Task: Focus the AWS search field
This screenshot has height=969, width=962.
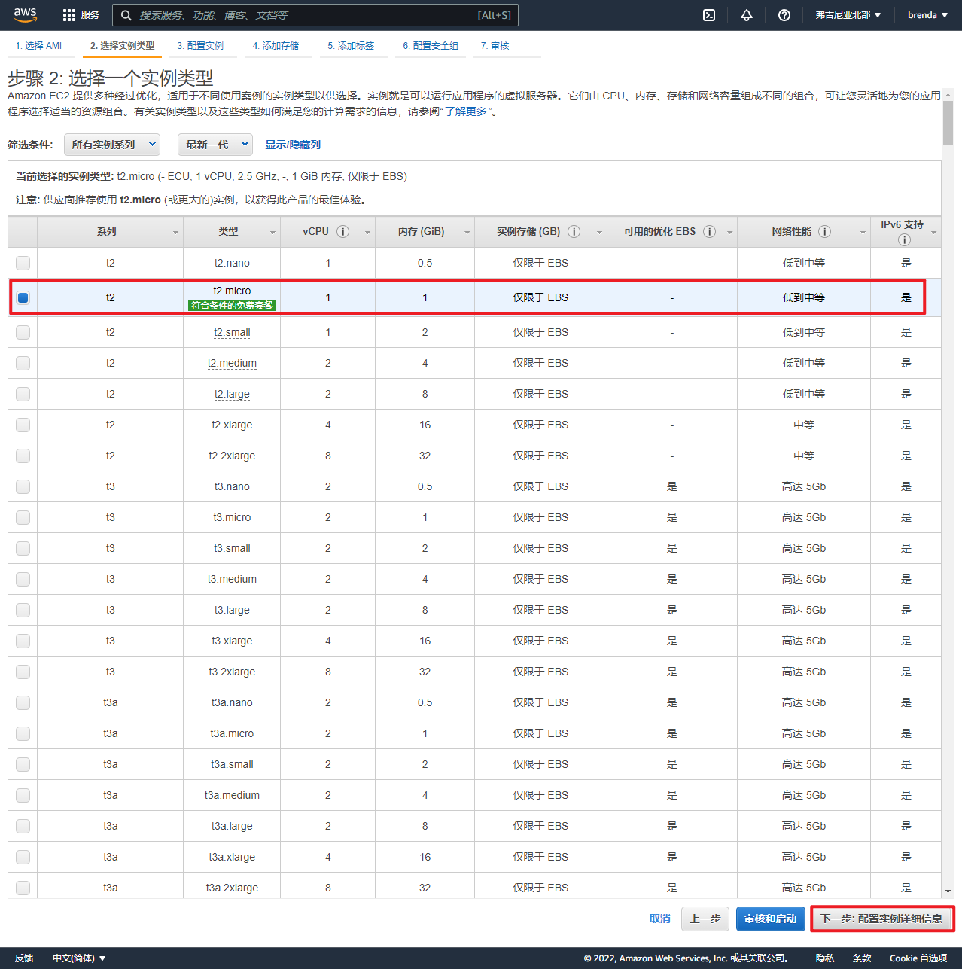Action: tap(315, 15)
